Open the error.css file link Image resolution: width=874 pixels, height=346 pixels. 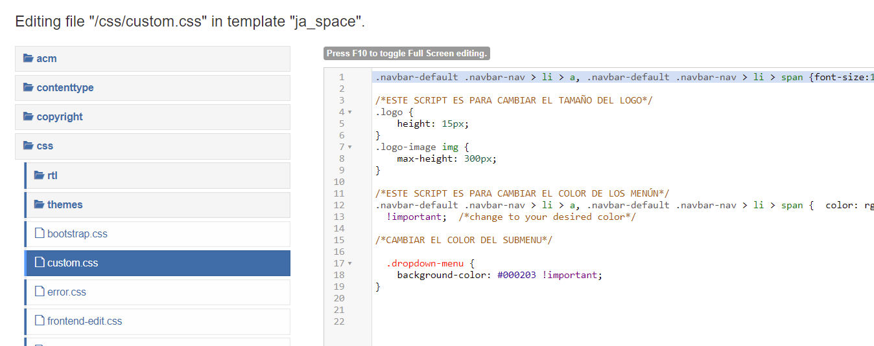pyautogui.click(x=67, y=292)
